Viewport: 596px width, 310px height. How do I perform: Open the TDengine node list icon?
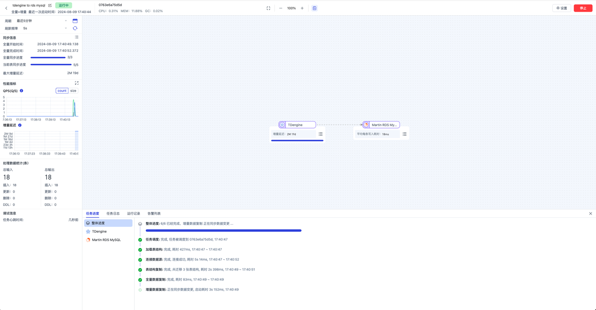coord(320,134)
